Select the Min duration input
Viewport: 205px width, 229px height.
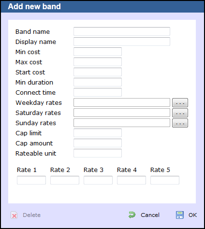point(98,82)
